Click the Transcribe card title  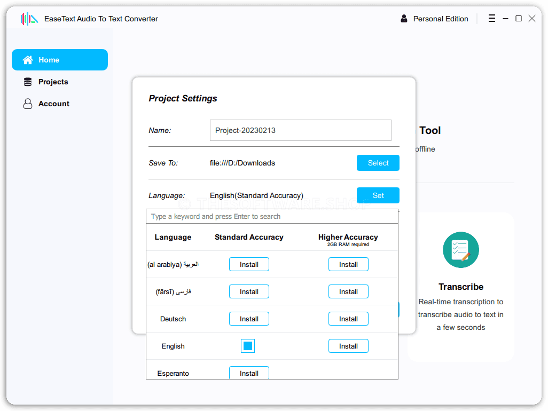(x=460, y=287)
